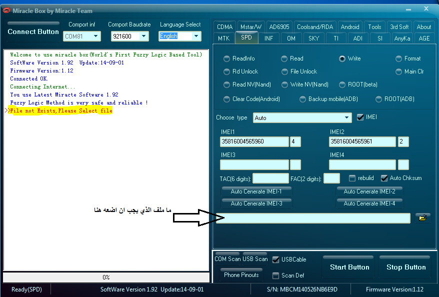Toggle the IMEI checkbox

pos(360,117)
